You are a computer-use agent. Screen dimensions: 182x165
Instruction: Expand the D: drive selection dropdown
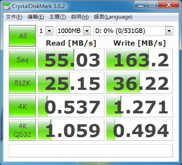[x=133, y=31]
